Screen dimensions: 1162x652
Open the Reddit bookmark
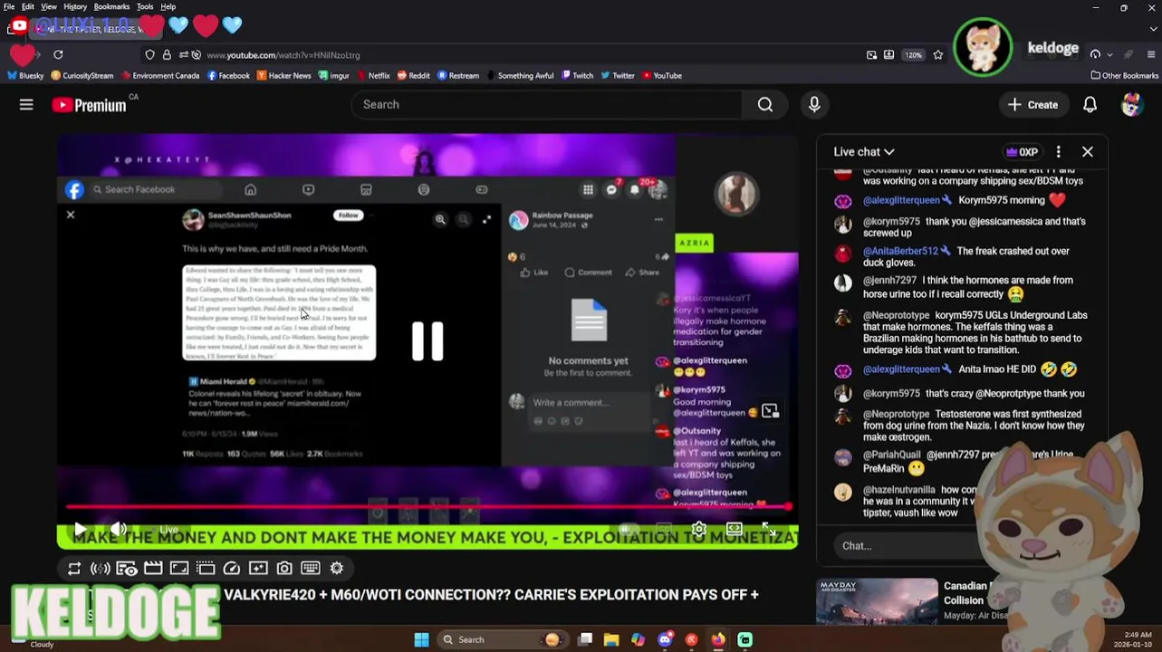[413, 75]
